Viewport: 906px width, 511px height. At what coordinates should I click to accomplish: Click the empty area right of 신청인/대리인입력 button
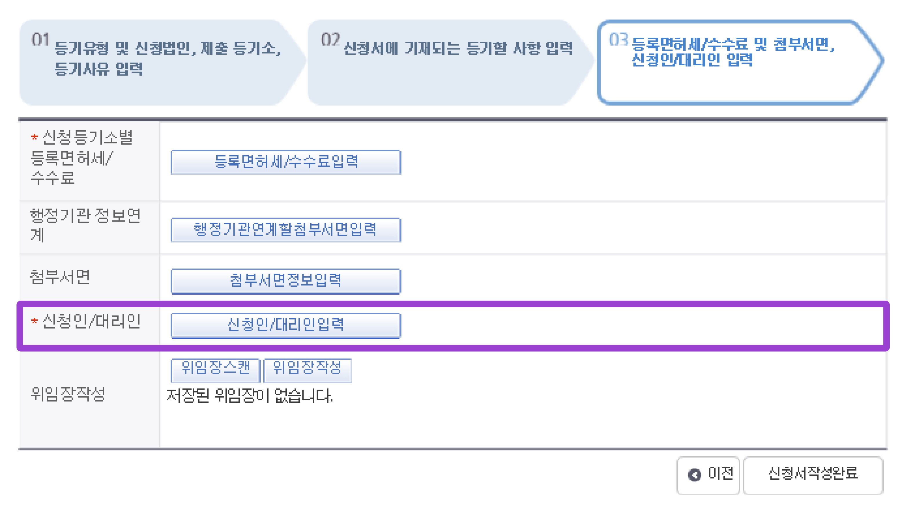[633, 325]
